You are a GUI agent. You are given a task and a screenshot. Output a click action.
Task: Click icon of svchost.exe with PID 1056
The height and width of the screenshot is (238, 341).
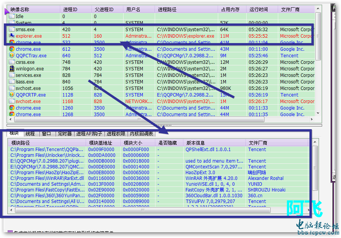[x=12, y=88]
